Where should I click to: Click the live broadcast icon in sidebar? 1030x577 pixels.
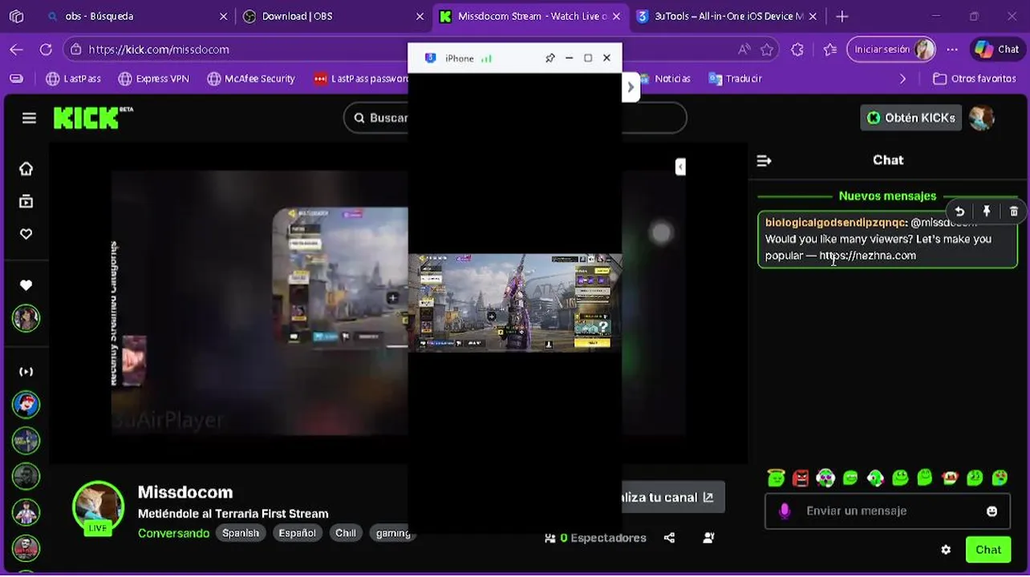(26, 372)
